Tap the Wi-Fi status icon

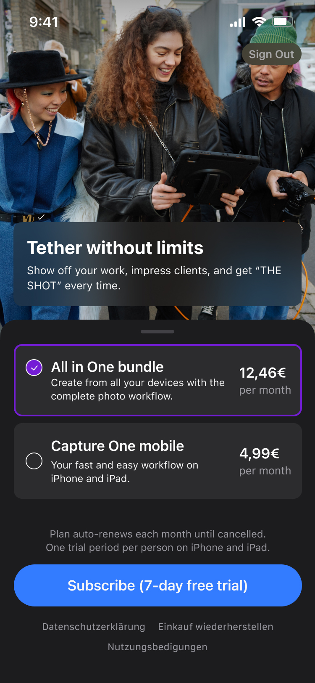pos(259,22)
